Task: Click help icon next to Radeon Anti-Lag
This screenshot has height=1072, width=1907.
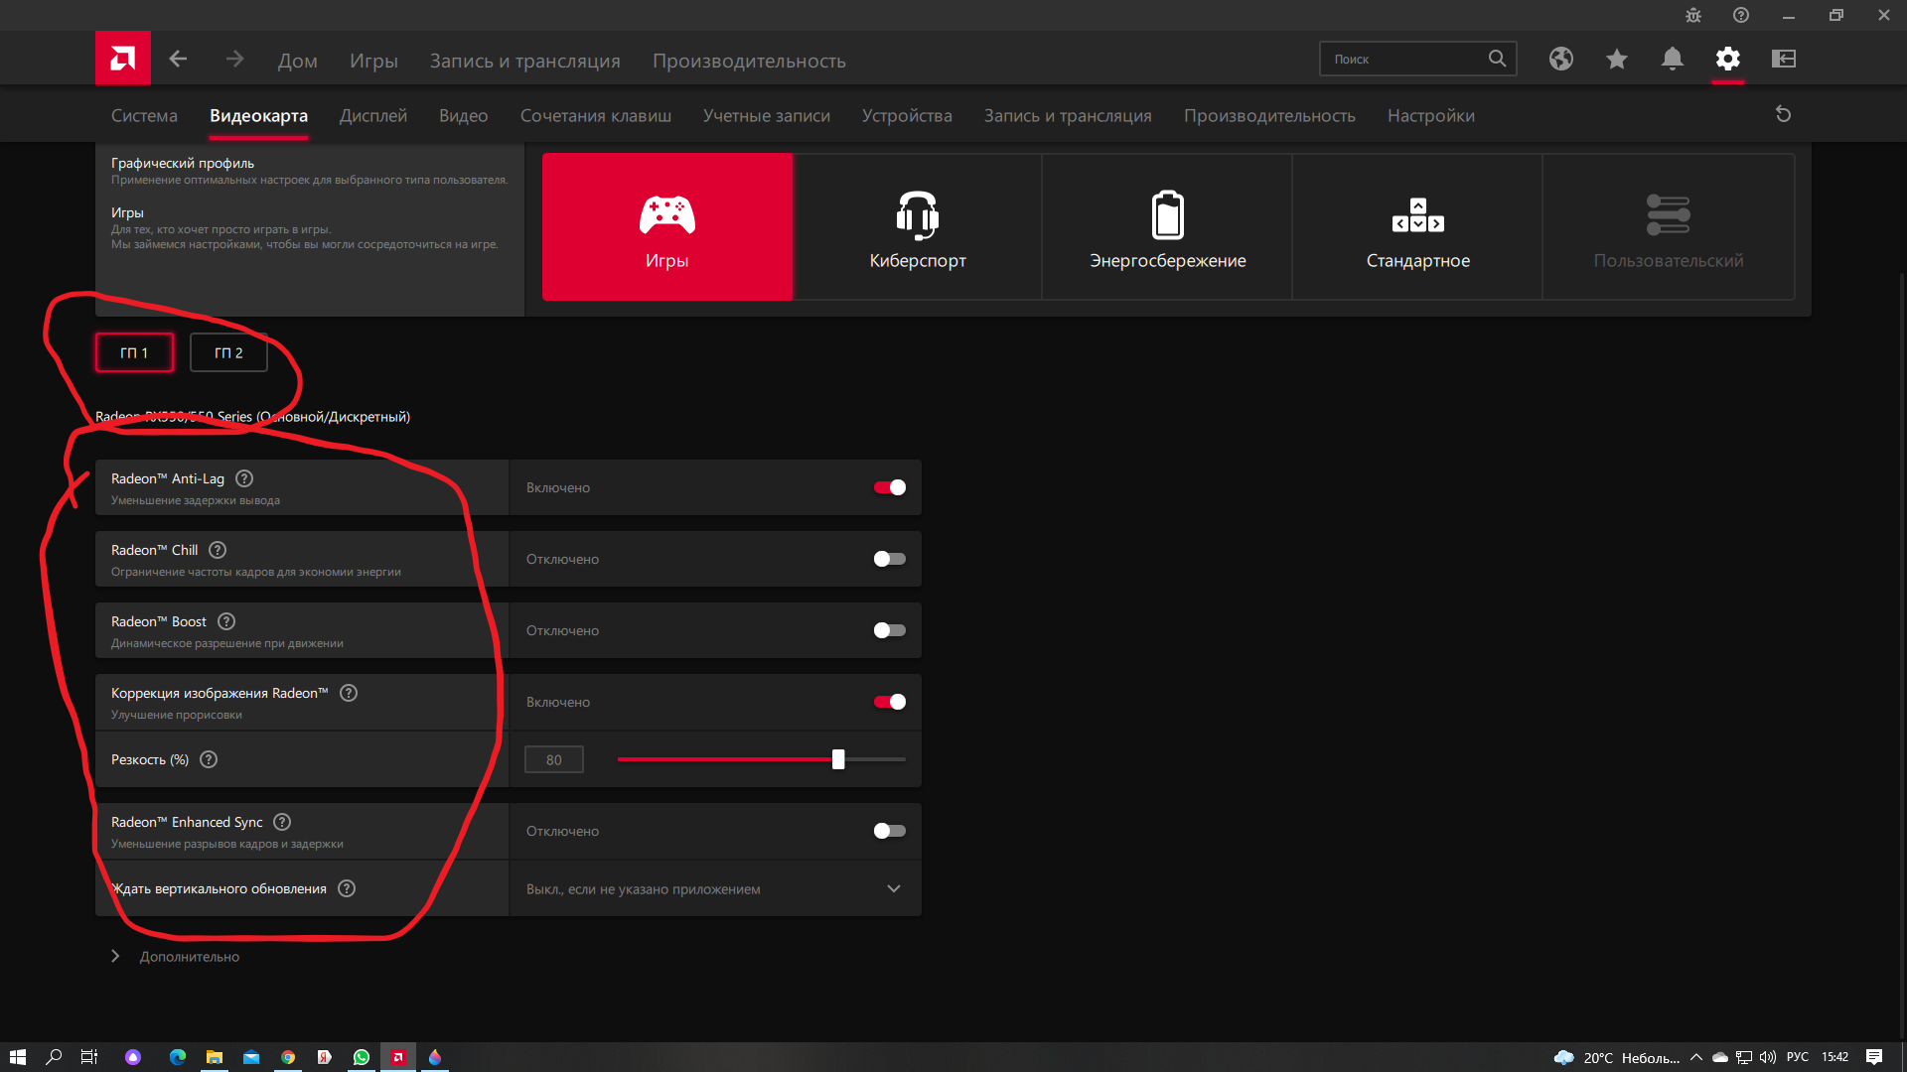Action: pos(244,478)
